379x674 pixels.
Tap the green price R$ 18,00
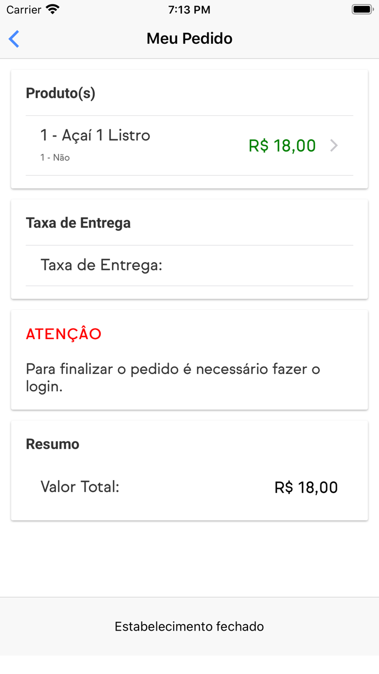[x=282, y=145]
